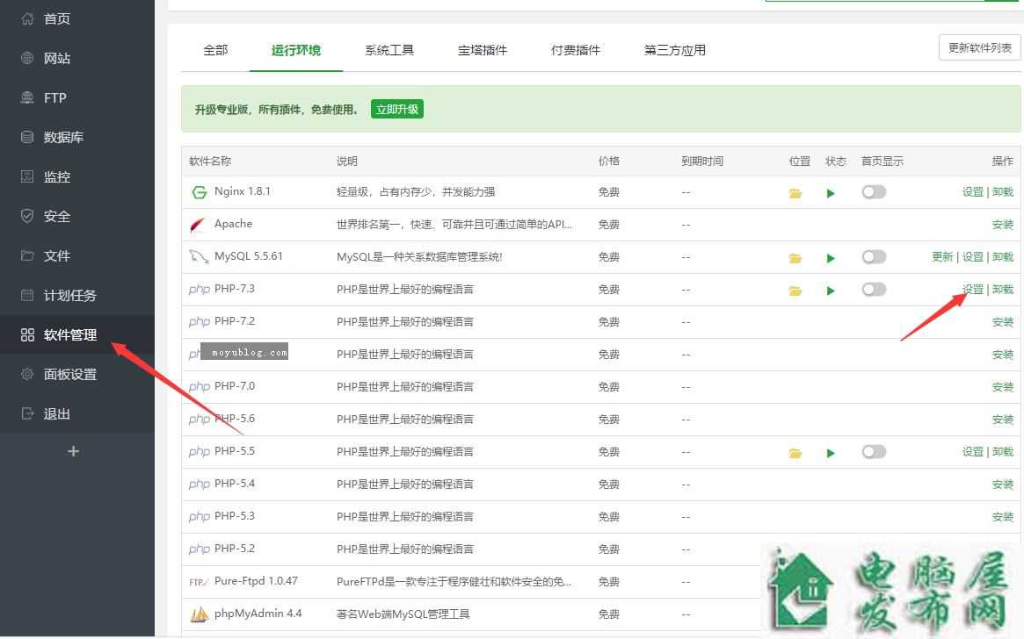This screenshot has height=639, width=1024.
Task: Open 设置 for MySQL 5.5.61
Action: (972, 257)
